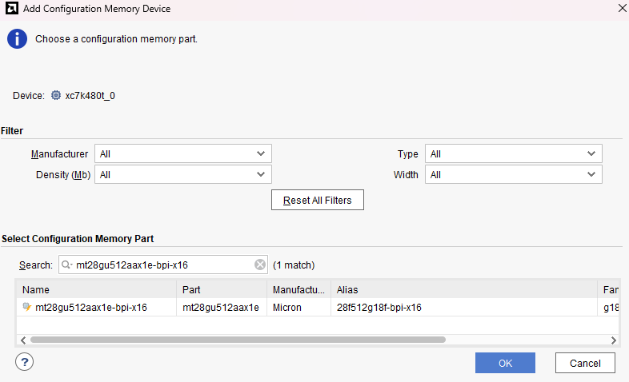Click the blue information icon
Screen dimensions: 629x382
coord(17,39)
